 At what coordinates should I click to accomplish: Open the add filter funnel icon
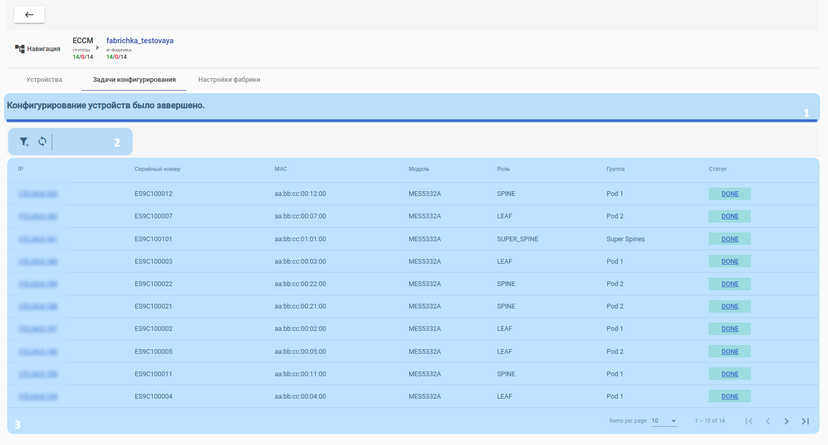click(24, 142)
